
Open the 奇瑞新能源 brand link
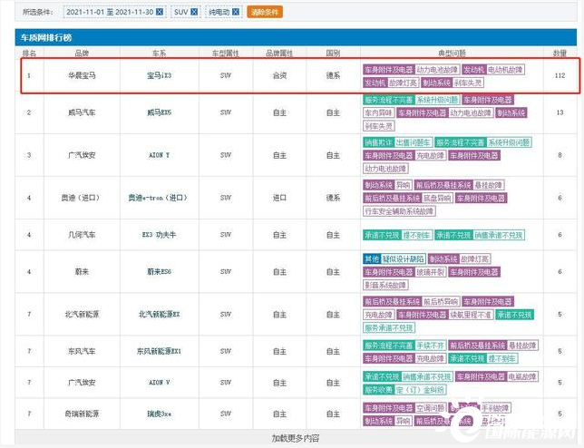coord(82,414)
